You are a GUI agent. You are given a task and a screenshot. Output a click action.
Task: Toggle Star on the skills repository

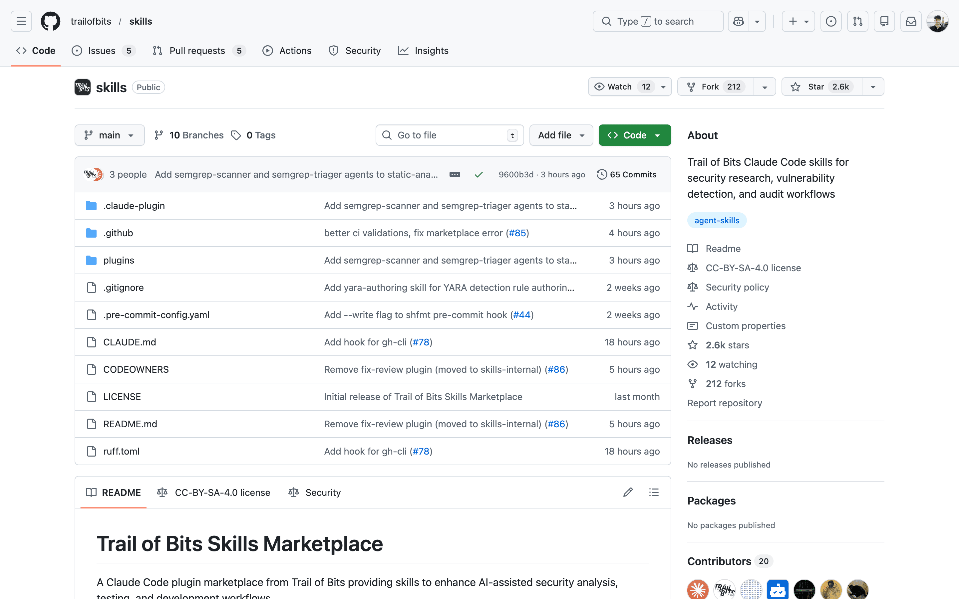[x=821, y=87]
